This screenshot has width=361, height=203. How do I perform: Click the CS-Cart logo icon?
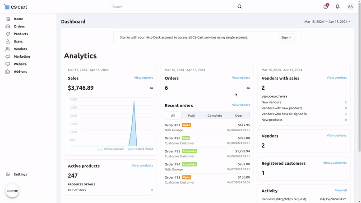coord(7,7)
